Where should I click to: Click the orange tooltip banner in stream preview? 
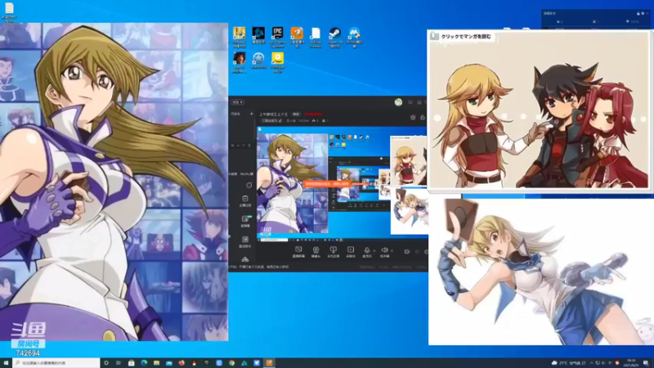(x=327, y=183)
